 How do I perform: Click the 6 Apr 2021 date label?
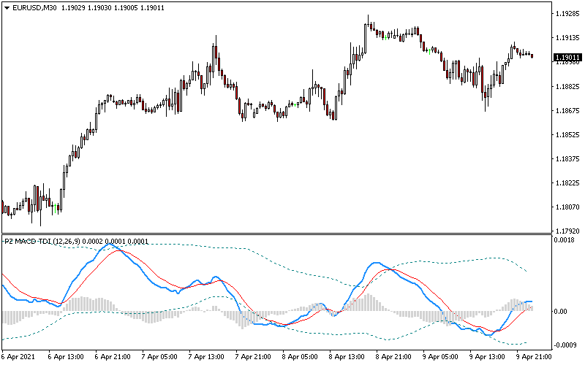click(20, 358)
